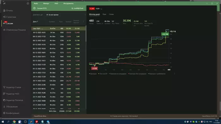Open the Отчеты section in sidebar
221x124 pixels.
8,10
